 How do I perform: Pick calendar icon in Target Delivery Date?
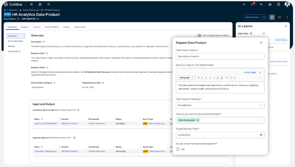[x=261, y=135]
